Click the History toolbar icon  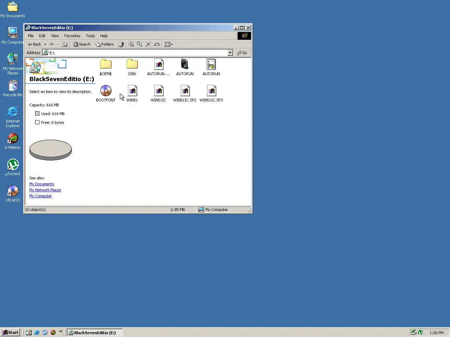[x=121, y=44]
